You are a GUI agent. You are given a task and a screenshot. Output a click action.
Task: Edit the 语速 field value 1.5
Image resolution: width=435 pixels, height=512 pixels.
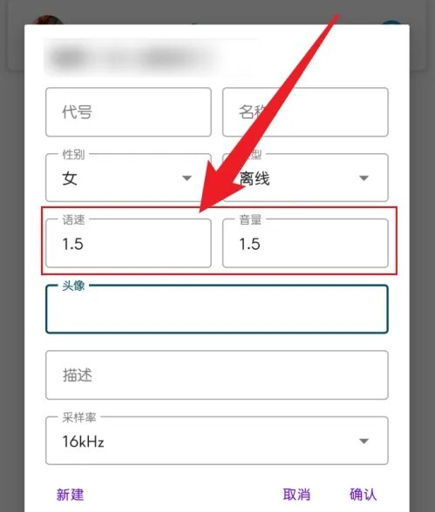[x=128, y=243]
